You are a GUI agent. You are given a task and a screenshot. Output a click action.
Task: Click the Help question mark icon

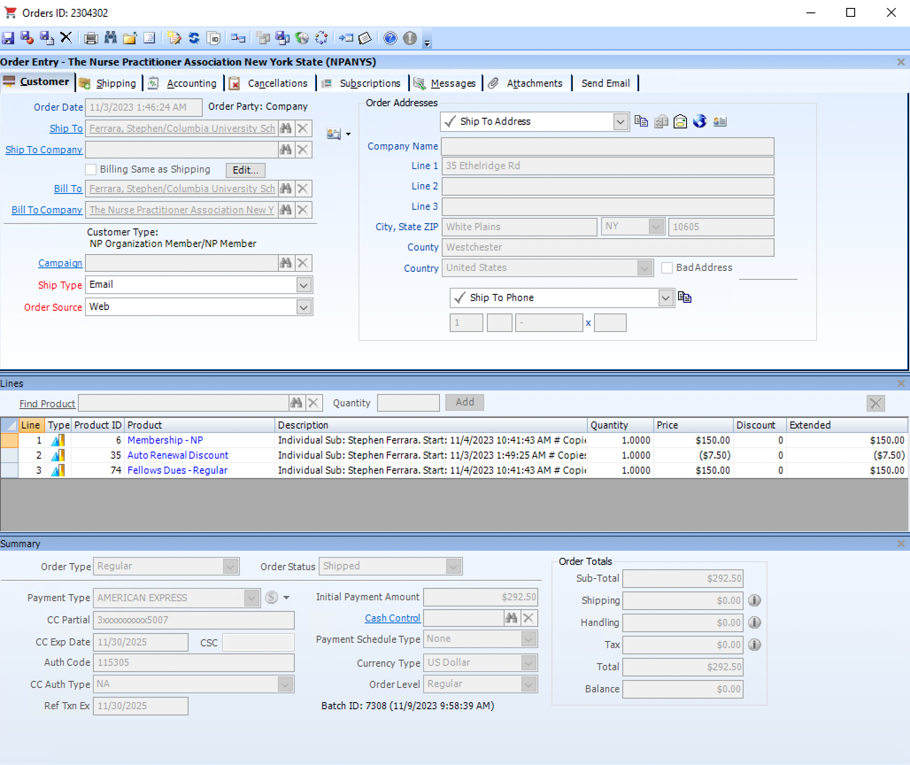tap(389, 38)
